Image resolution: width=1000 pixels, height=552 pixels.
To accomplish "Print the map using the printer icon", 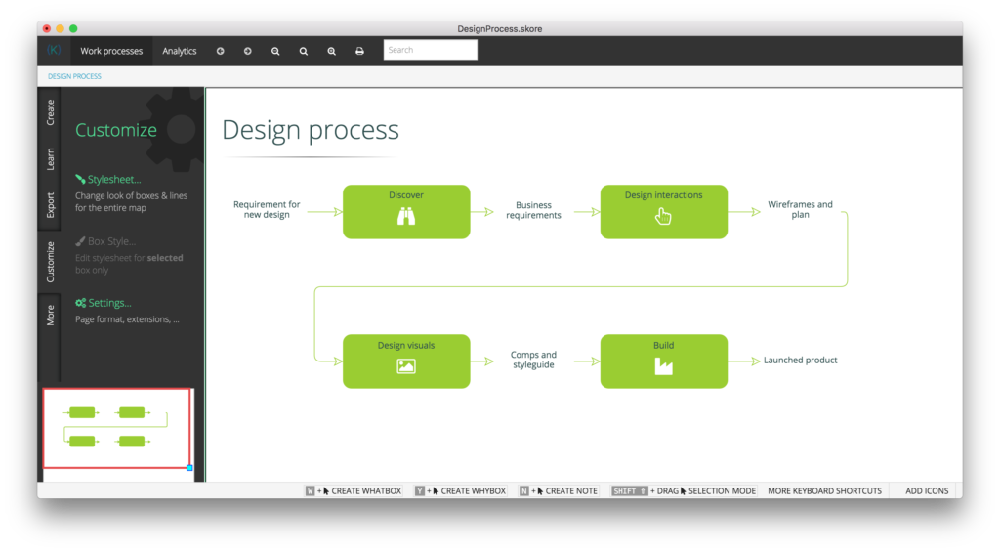I will click(359, 51).
